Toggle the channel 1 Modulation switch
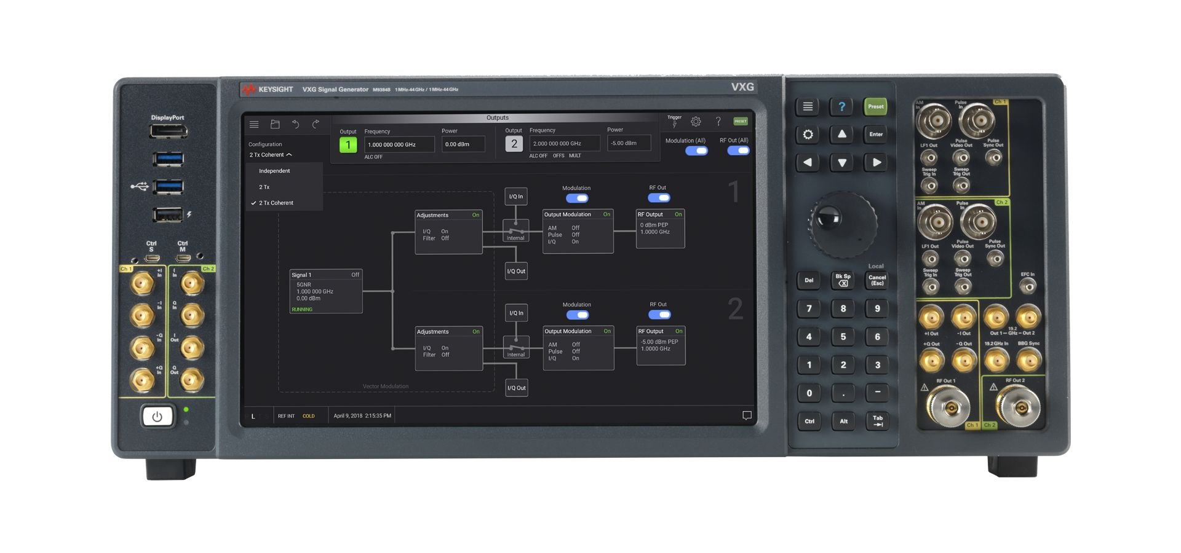The image size is (1181, 553). tap(577, 198)
